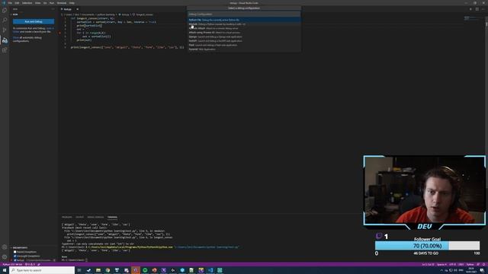488x274 pixels.
Task: Open Chrome from the taskbar
Action: [108, 270]
